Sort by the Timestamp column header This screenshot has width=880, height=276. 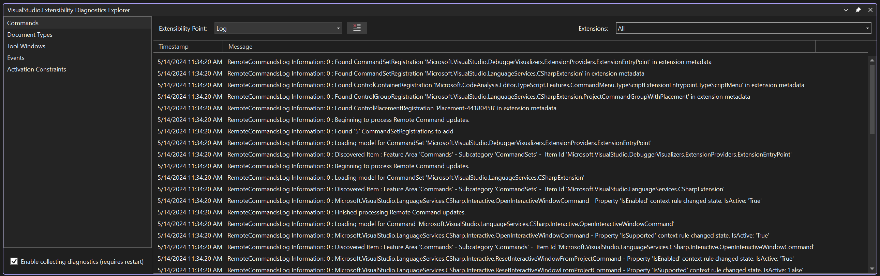[x=188, y=46]
